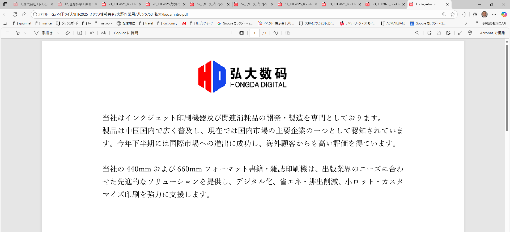Open the PDF table of contents panel
Image resolution: width=510 pixels, height=232 pixels.
click(x=7, y=33)
